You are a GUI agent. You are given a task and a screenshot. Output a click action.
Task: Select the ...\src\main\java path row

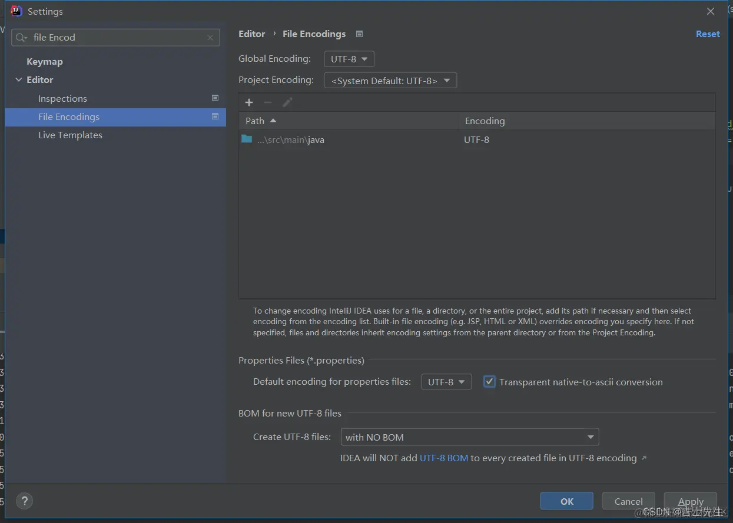click(x=477, y=140)
